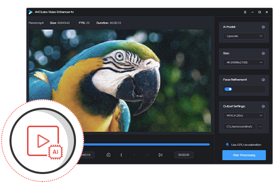Click the Duration: 00:00:10 text

tap(108, 23)
